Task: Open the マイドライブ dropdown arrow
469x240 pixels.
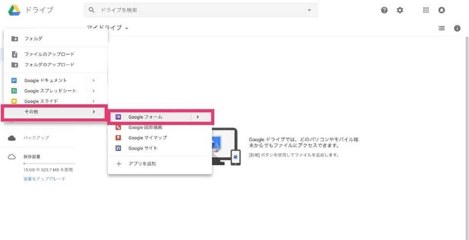Action: (x=127, y=28)
